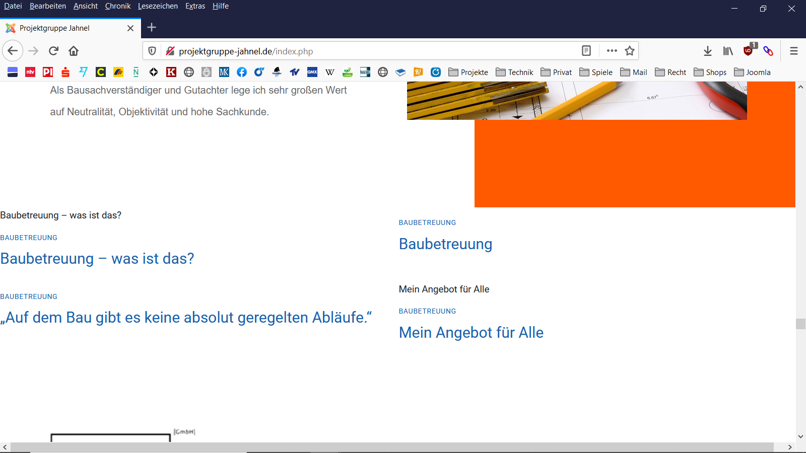The width and height of the screenshot is (806, 453).
Task: Go back to the previous page
Action: click(13, 51)
